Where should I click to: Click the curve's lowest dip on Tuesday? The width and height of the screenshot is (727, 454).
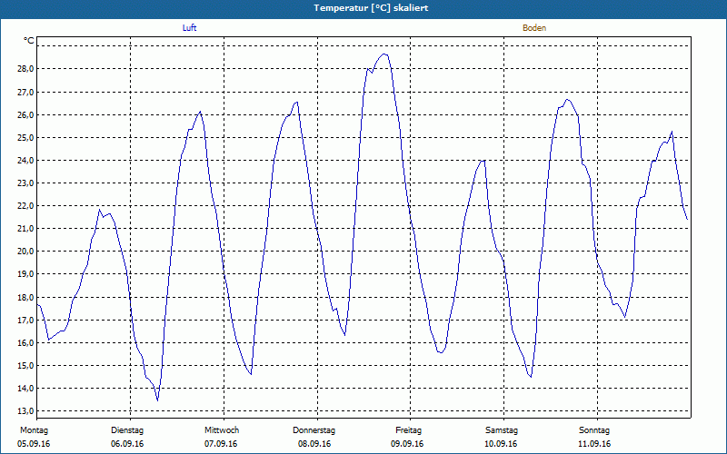pyautogui.click(x=157, y=400)
